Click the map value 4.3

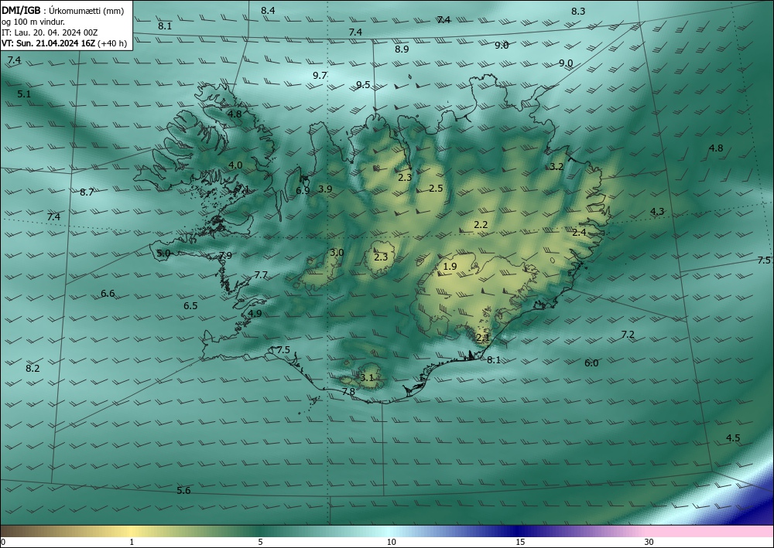click(657, 212)
